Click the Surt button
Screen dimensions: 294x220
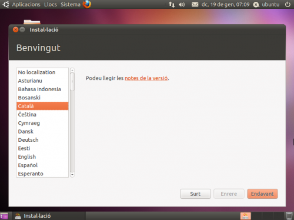click(x=195, y=194)
